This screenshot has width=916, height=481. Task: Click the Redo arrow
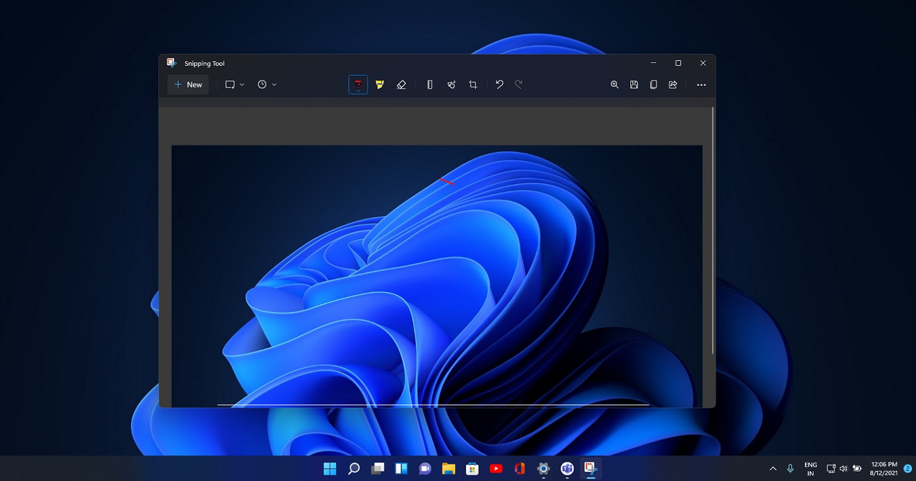click(519, 85)
